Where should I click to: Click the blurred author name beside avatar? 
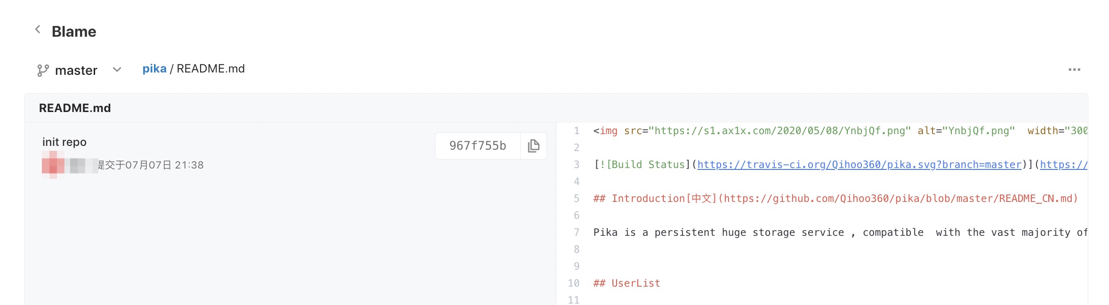pyautogui.click(x=81, y=165)
